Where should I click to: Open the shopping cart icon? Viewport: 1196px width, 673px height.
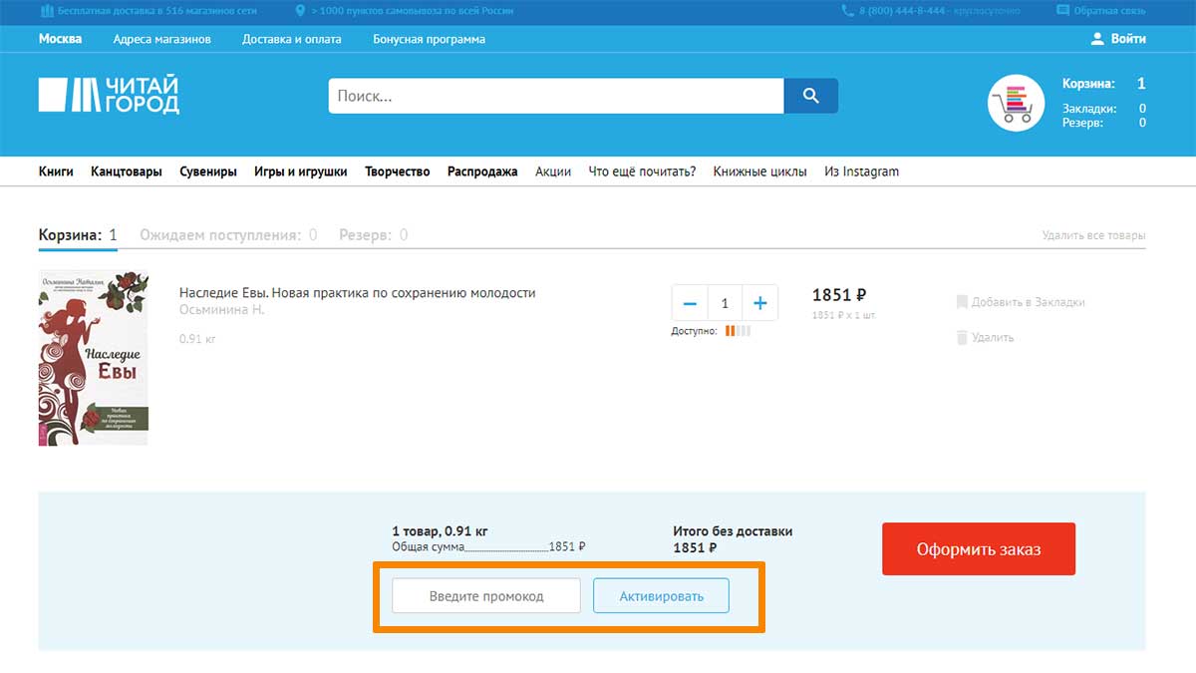point(1016,103)
